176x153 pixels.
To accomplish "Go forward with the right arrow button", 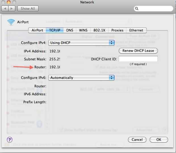I will click(x=12, y=9).
